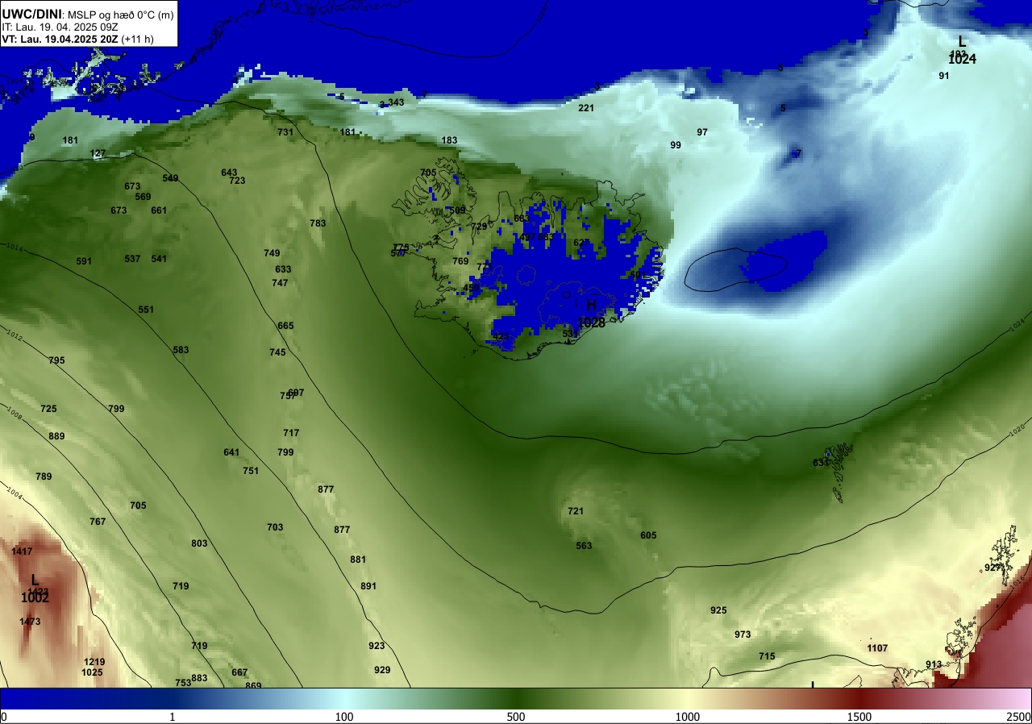Click the 665 height value

(285, 326)
